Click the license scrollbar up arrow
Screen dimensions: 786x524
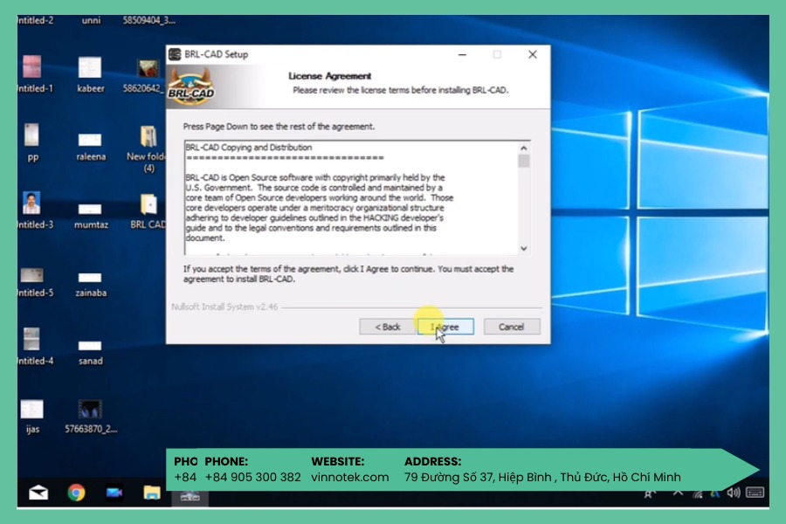524,148
